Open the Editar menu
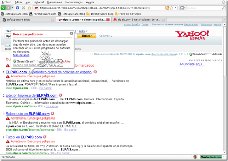 [x=18, y=2]
